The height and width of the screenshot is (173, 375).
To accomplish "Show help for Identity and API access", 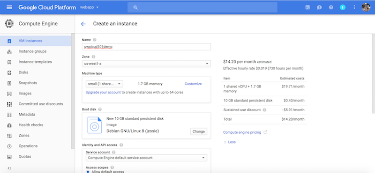I will (121, 145).
